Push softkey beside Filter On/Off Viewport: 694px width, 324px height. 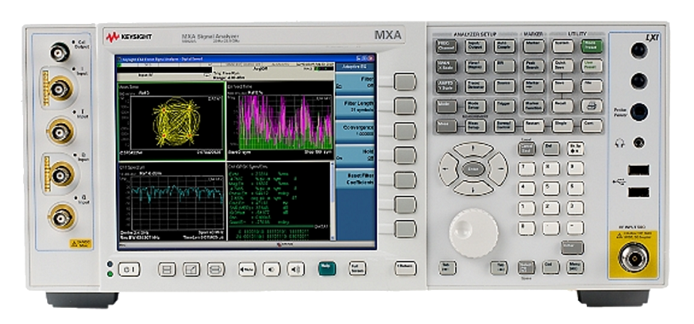tap(405, 82)
